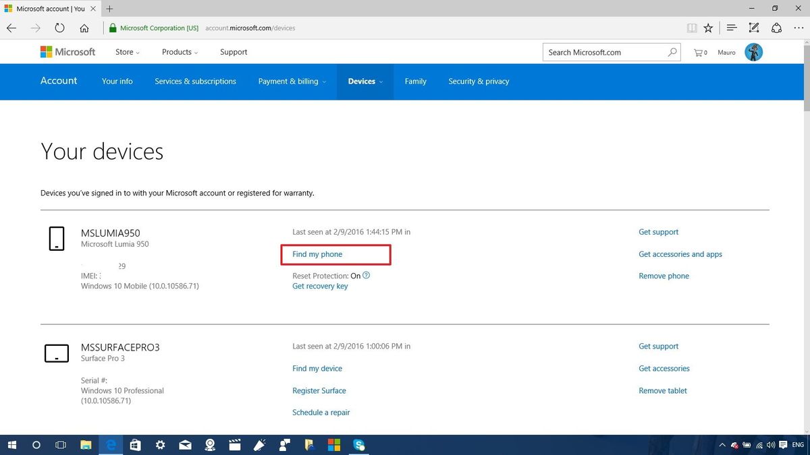Add this page to favorites

coord(708,28)
